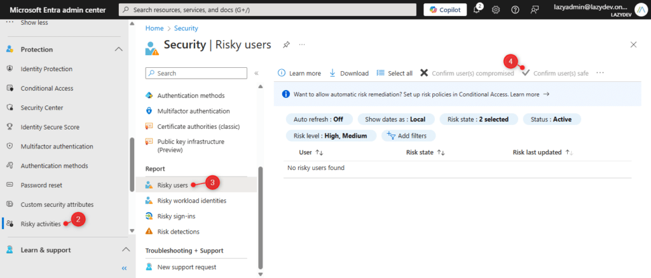Toggle Show dates as Local pill

(x=396, y=119)
